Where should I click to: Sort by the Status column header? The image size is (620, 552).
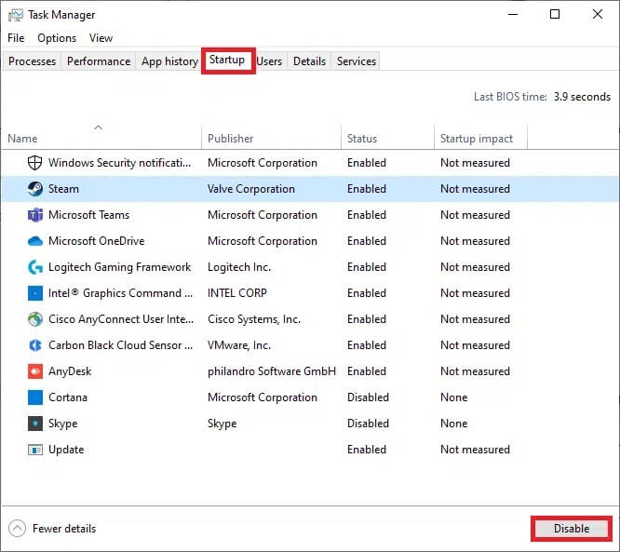coord(362,139)
